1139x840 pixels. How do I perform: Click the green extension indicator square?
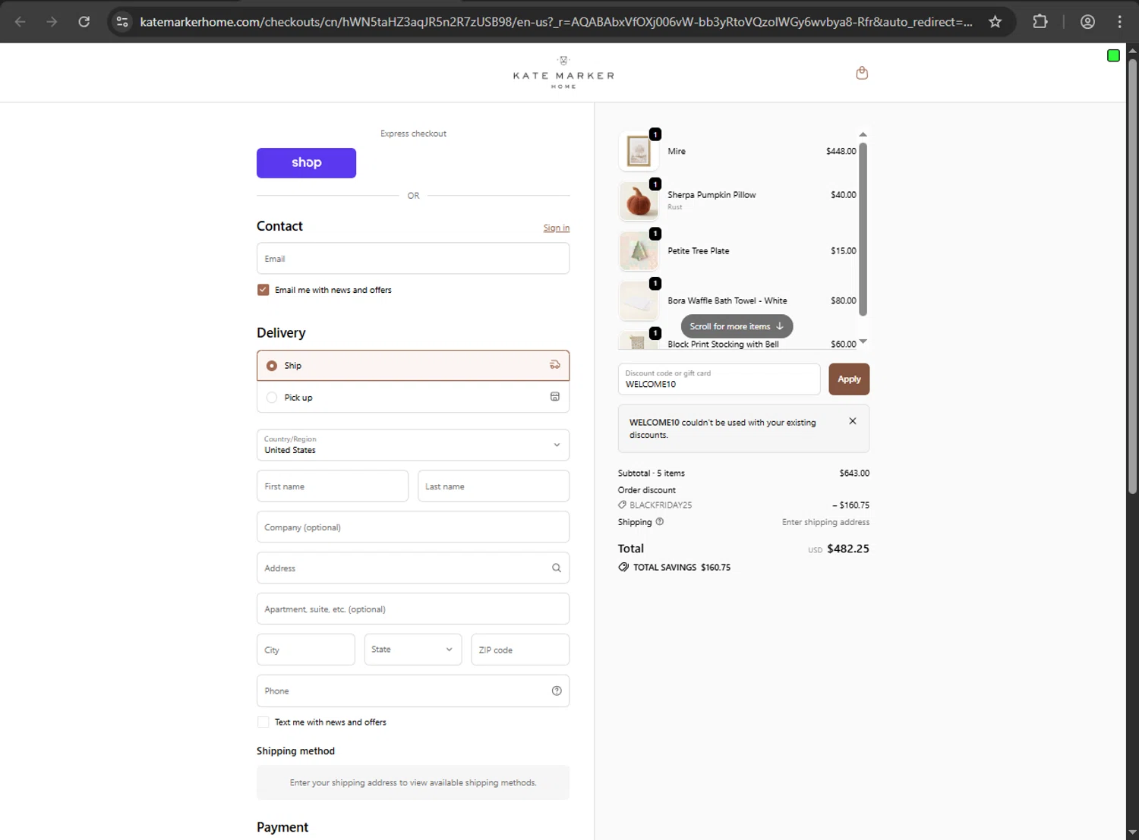1113,55
